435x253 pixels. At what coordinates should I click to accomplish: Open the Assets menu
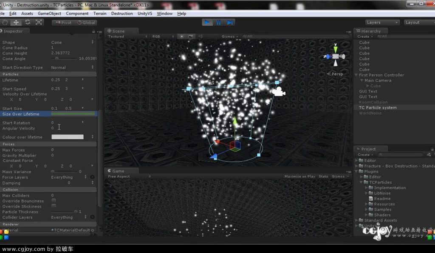coord(27,13)
